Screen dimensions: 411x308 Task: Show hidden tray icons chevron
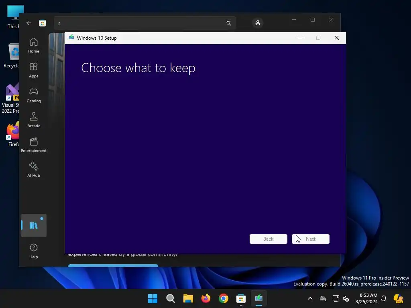(310, 298)
